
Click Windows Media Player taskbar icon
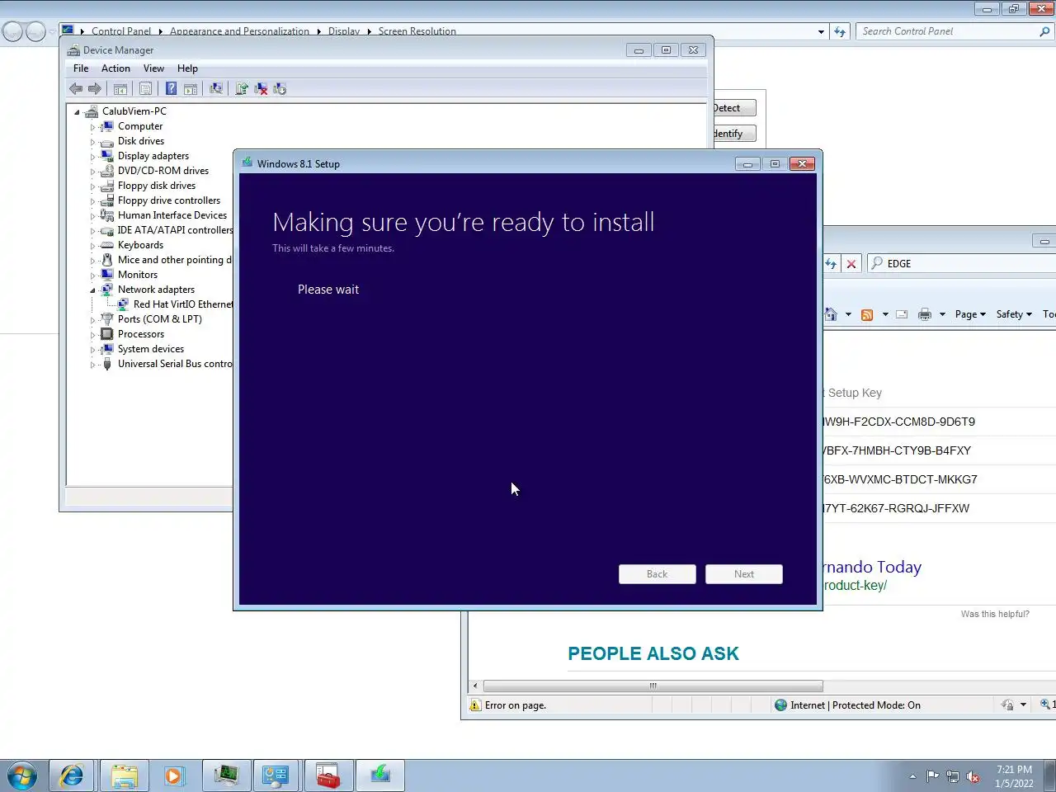coord(174,776)
